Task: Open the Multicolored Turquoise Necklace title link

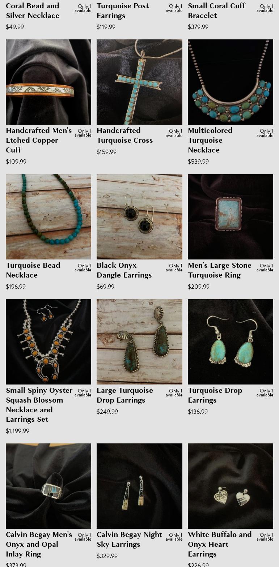Action: click(x=210, y=140)
